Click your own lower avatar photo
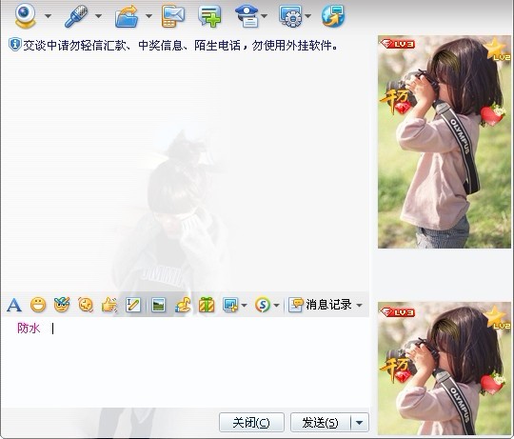Viewport: 514px width, 439px height. click(445, 369)
